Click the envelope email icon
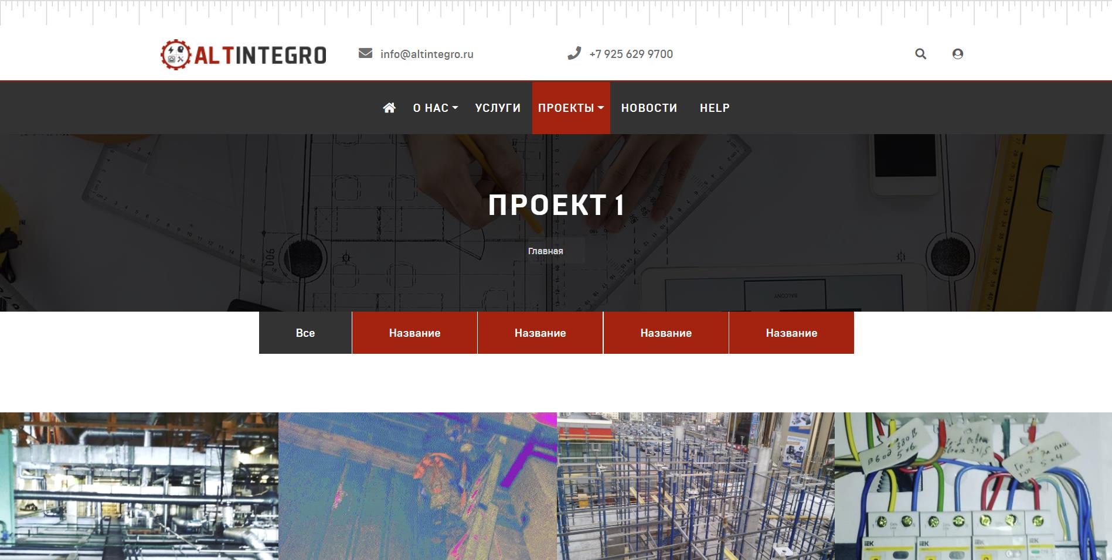Viewport: 1112px width, 560px height. click(x=365, y=53)
